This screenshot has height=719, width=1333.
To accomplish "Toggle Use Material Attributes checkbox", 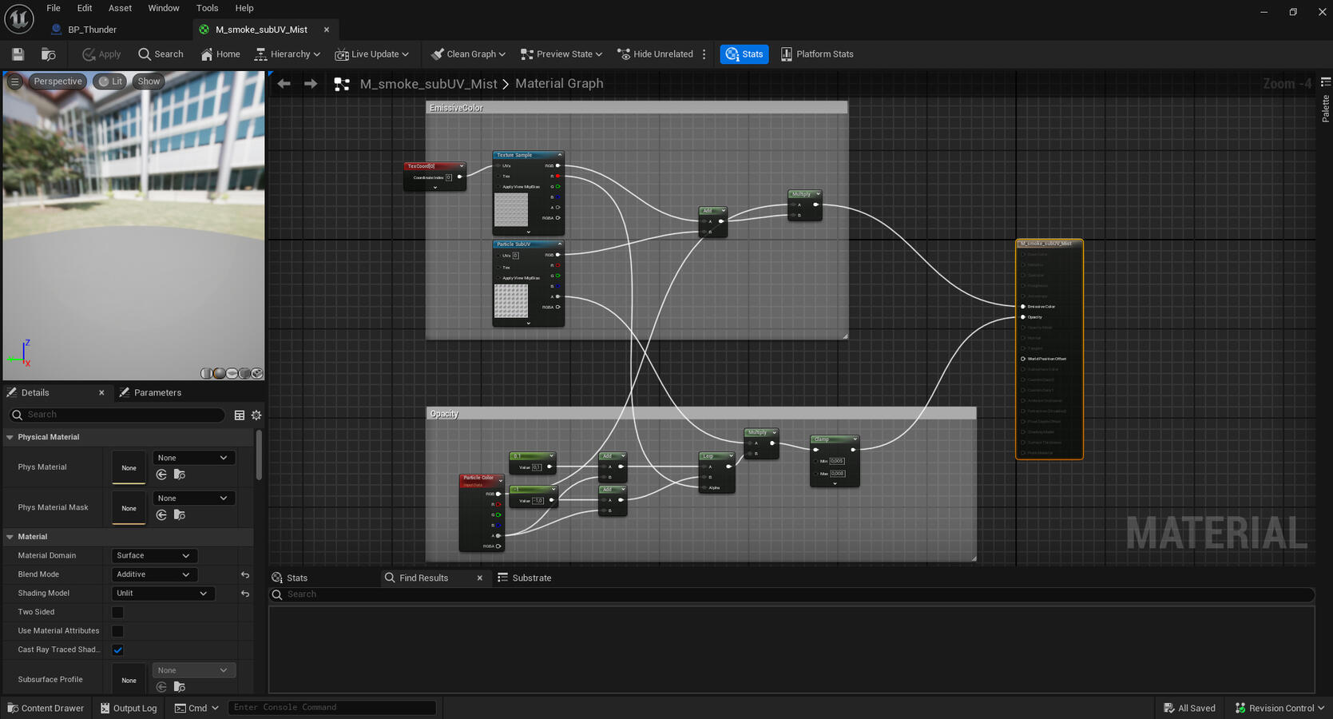I will click(117, 631).
